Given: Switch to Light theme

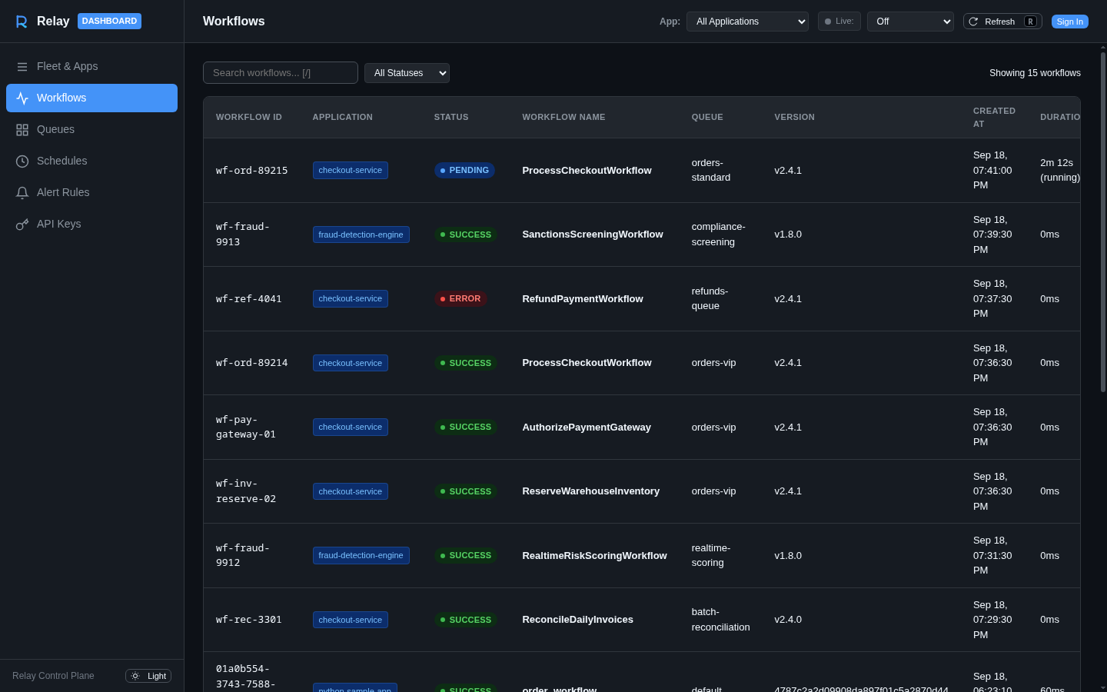Looking at the screenshot, I should click(x=148, y=676).
